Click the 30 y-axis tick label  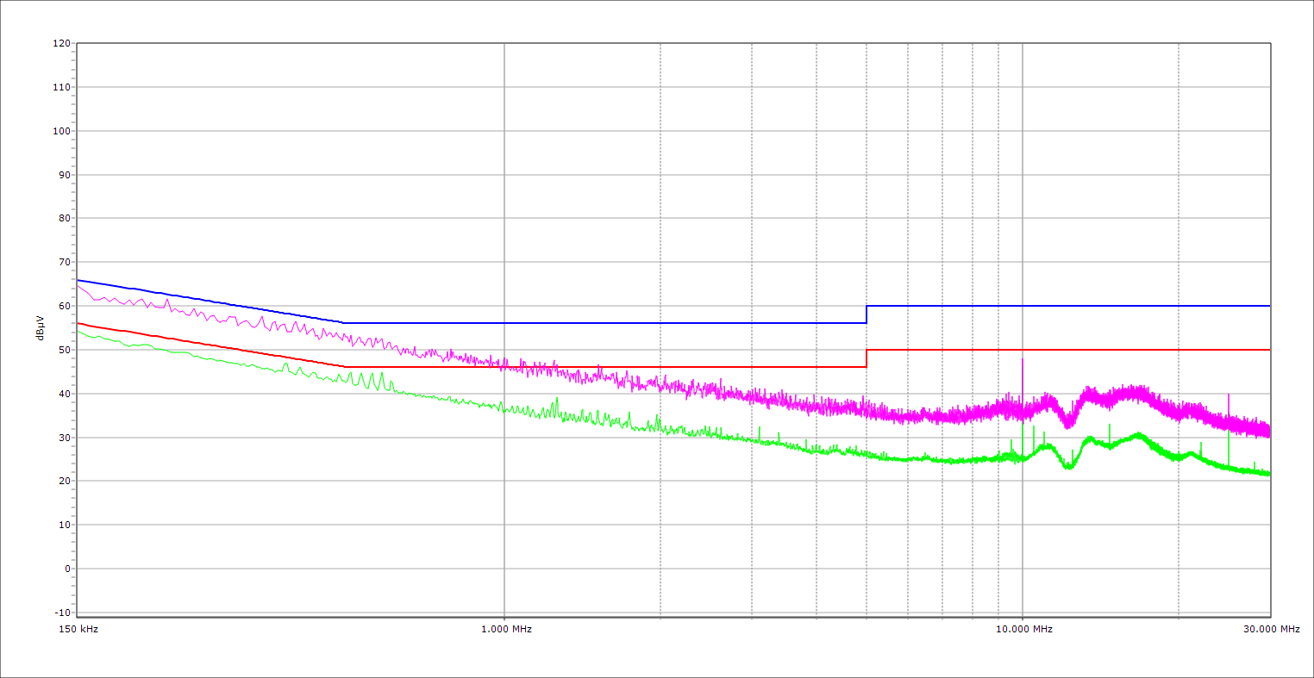pos(64,438)
